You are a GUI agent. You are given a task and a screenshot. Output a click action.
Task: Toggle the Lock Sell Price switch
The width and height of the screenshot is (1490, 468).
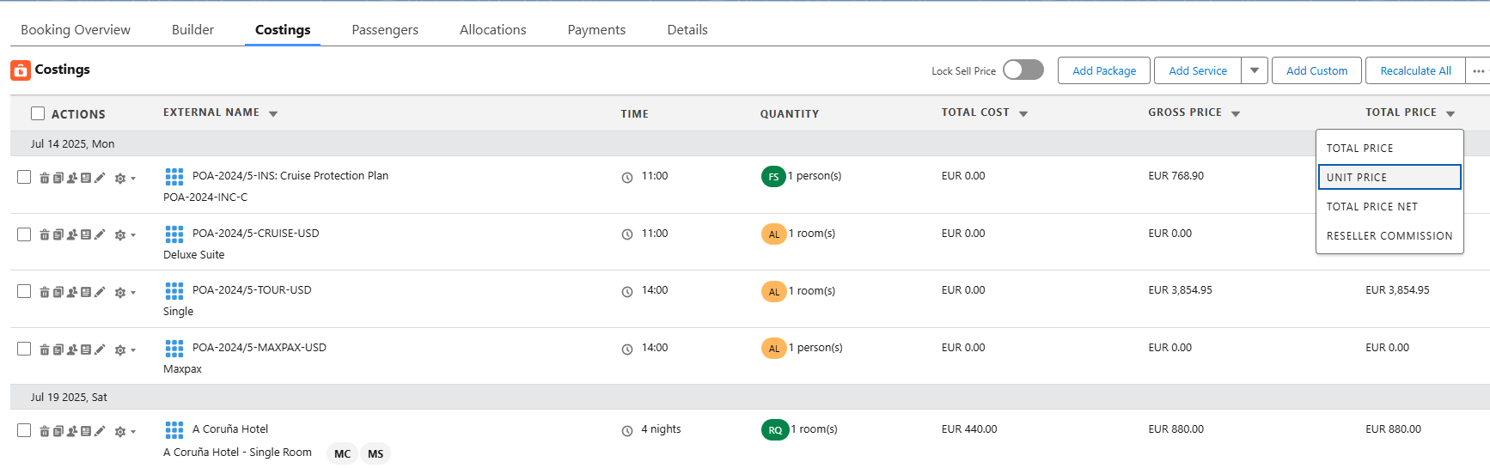tap(1023, 70)
